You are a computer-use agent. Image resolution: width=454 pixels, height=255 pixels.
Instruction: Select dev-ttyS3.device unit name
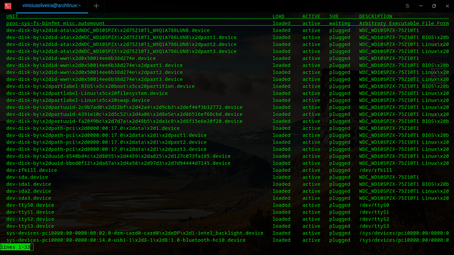point(30,226)
